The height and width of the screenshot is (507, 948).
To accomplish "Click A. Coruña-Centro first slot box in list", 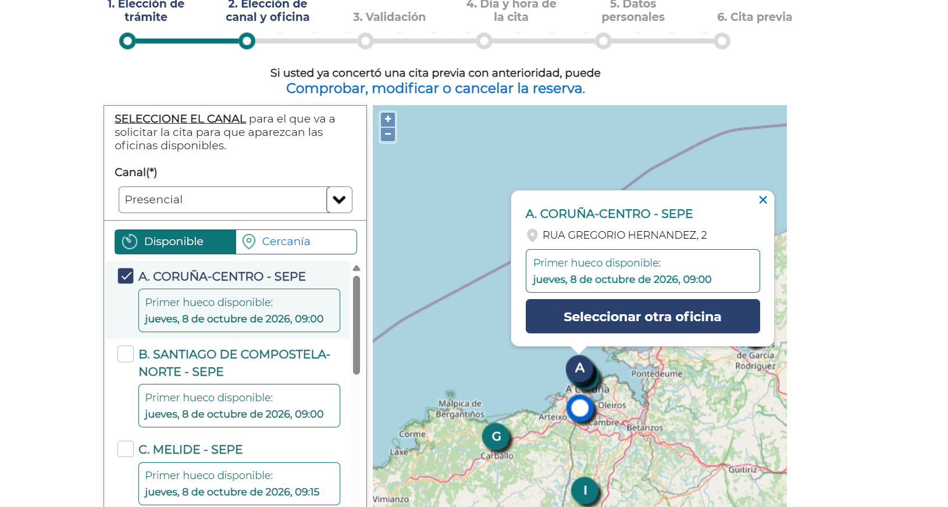I will click(239, 311).
